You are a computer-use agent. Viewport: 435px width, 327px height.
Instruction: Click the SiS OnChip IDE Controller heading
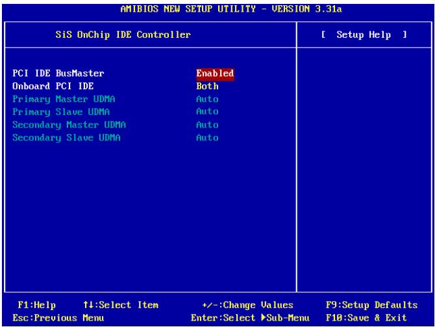tap(123, 35)
